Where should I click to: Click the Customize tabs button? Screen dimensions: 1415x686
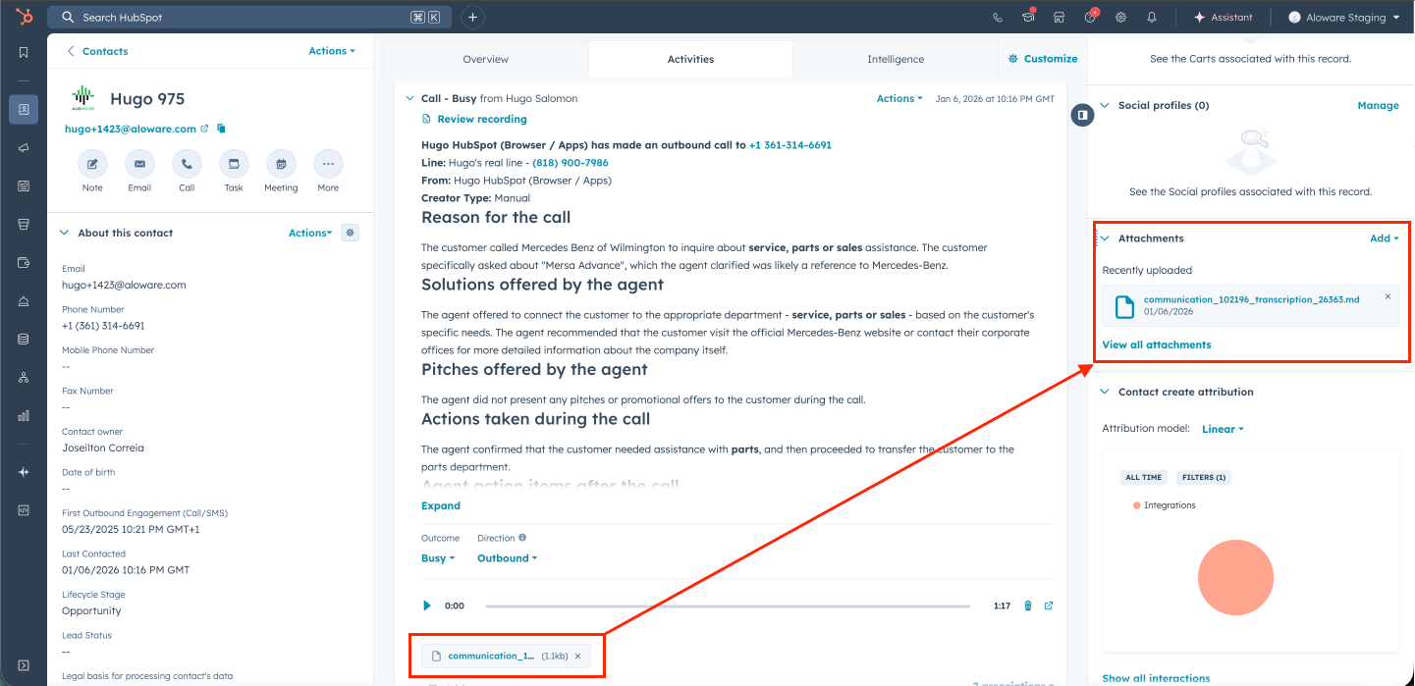tap(1043, 59)
